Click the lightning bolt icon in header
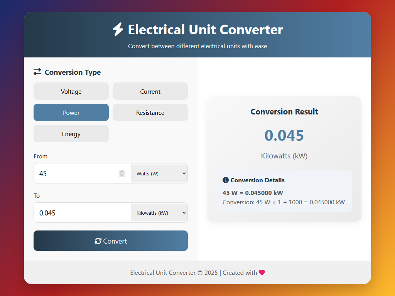This screenshot has height=296, width=395. pyautogui.click(x=118, y=30)
